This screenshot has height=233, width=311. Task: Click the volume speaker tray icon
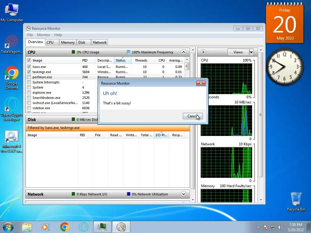(280, 227)
